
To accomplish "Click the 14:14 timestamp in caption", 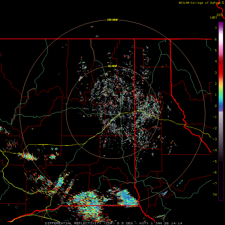I will tap(177, 223).
